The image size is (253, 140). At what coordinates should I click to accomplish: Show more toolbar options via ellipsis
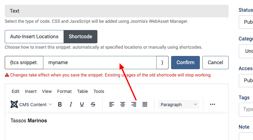click(x=212, y=104)
